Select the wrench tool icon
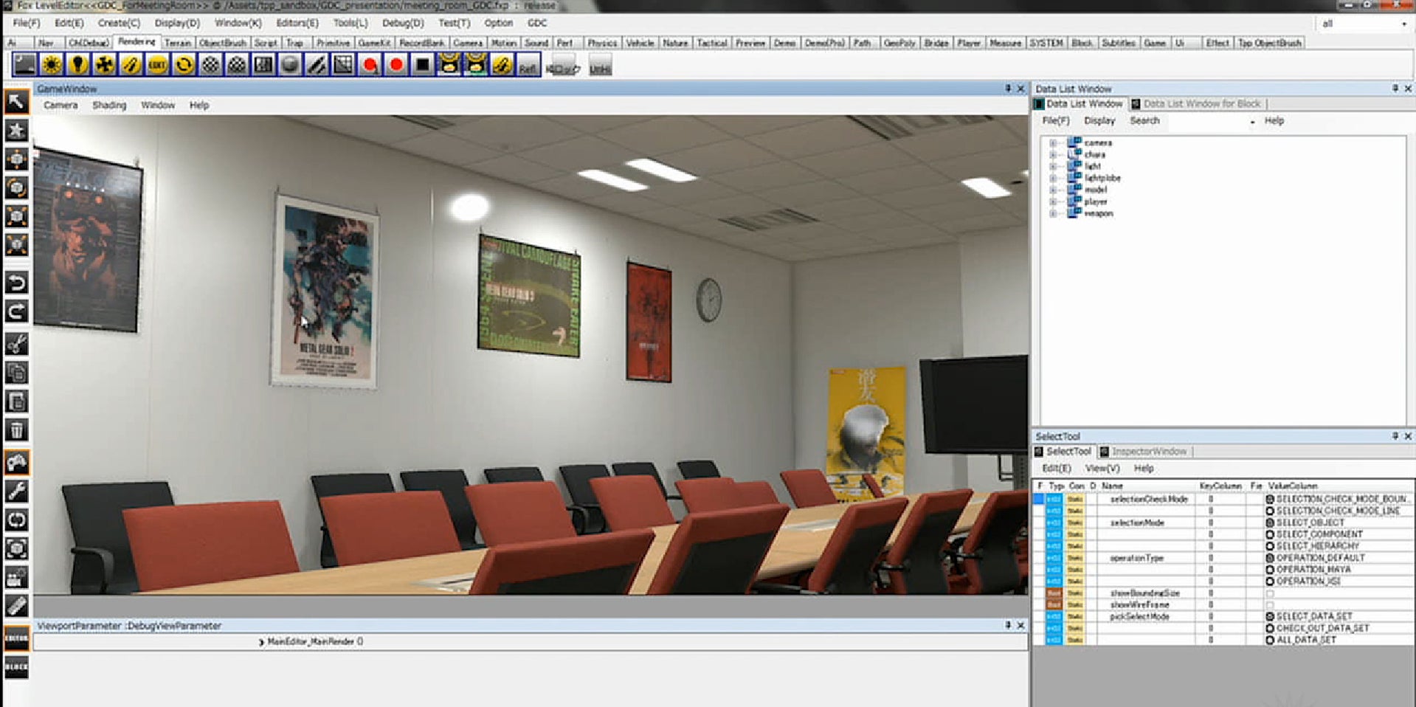This screenshot has width=1416, height=707. point(16,491)
